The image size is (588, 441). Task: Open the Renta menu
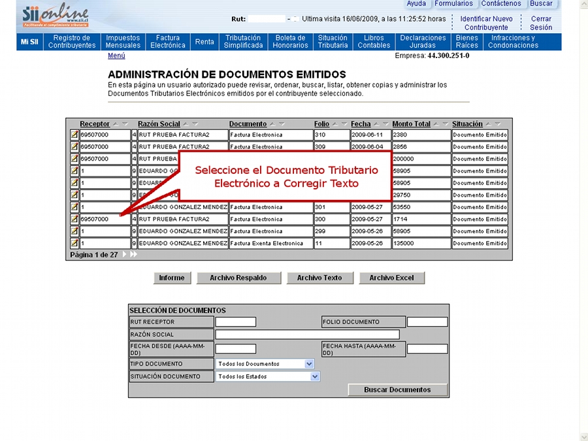coord(204,42)
